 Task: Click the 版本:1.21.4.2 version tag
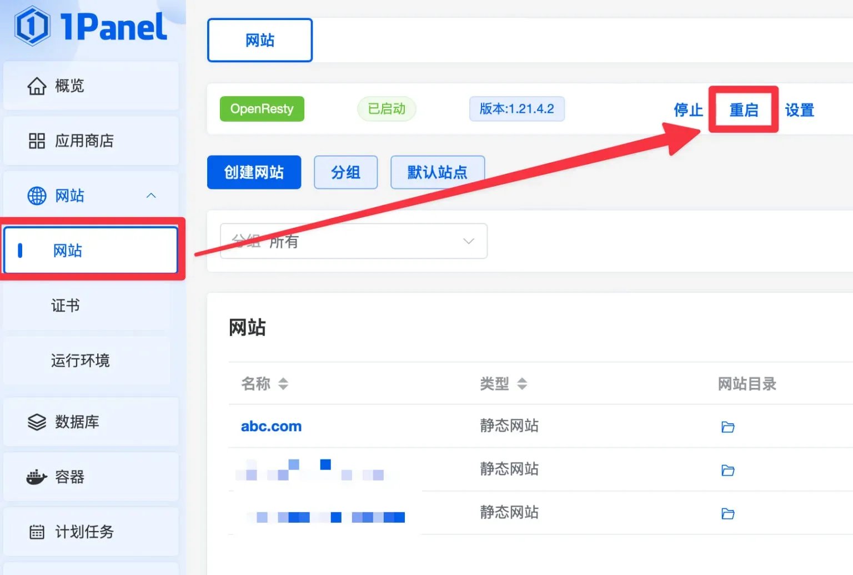point(517,108)
